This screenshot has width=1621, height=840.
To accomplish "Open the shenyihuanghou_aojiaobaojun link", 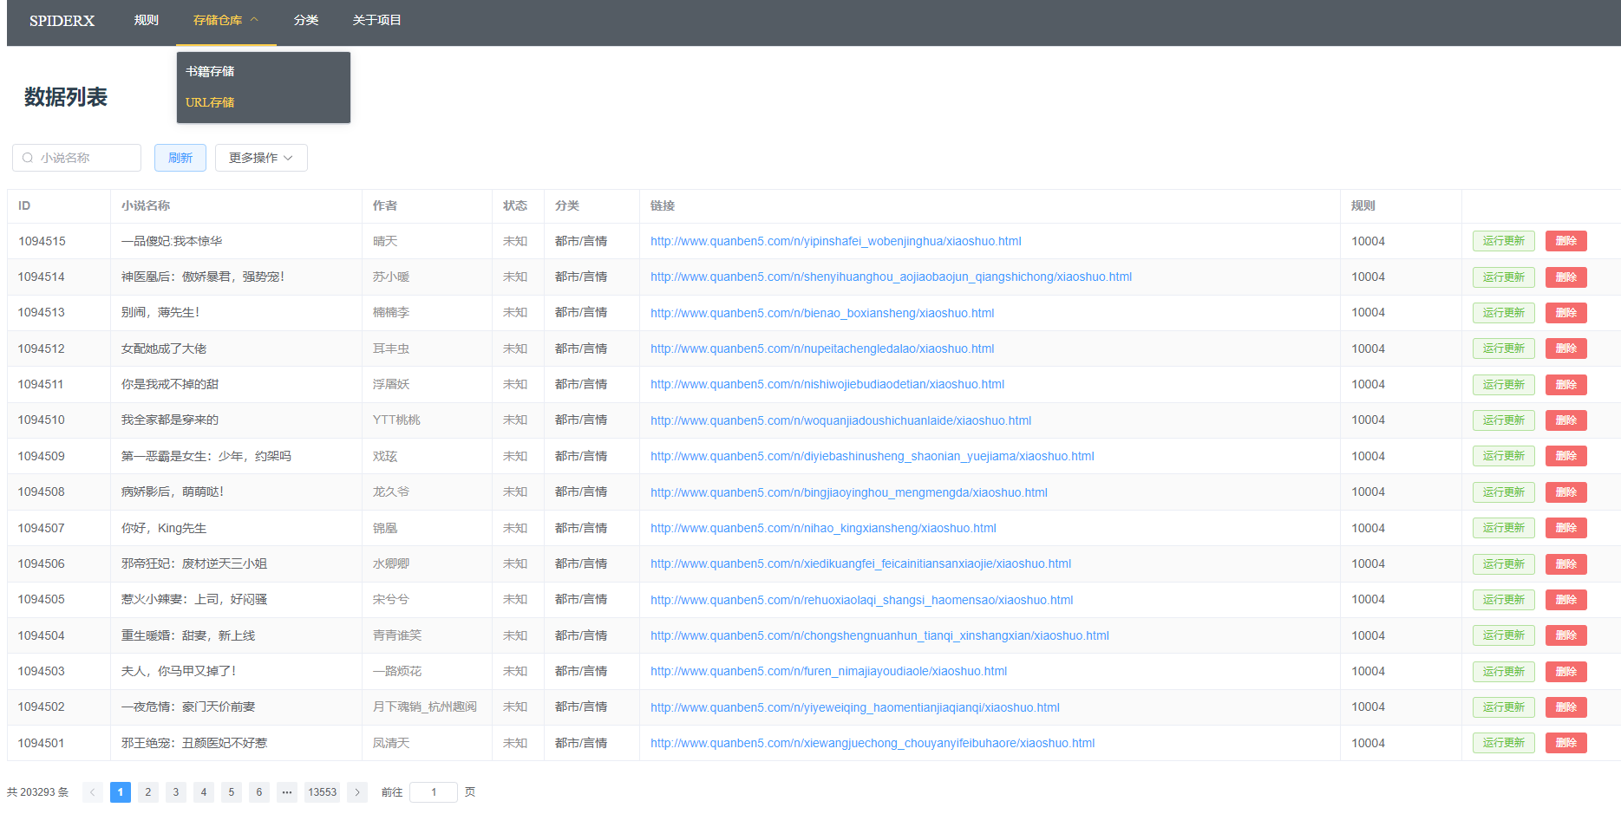I will point(891,277).
